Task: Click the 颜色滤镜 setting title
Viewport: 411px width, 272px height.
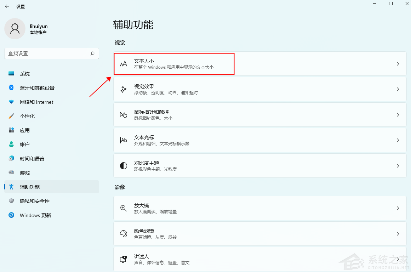Action: pos(144,231)
